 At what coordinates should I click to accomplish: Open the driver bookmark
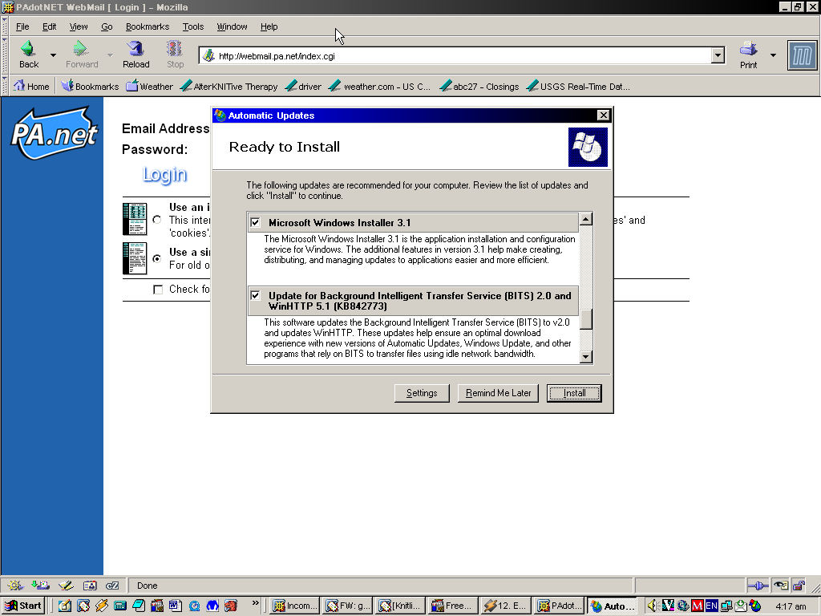303,87
